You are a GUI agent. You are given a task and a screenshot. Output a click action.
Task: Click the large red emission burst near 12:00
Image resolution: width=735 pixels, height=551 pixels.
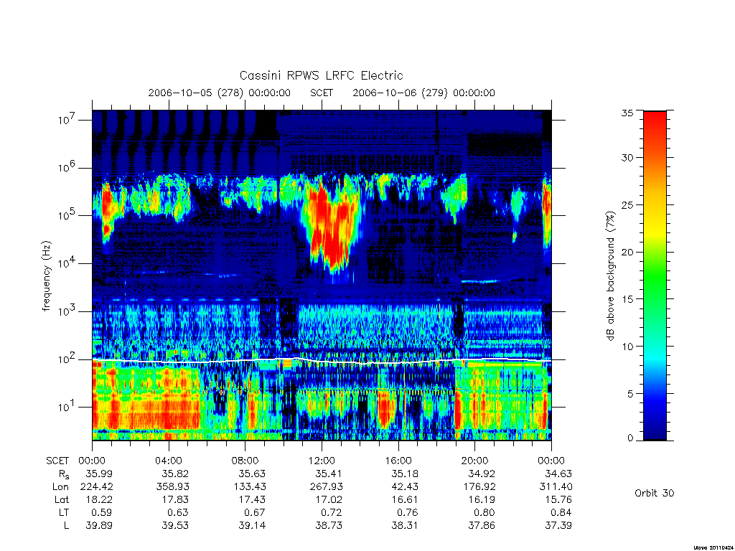pos(330,225)
